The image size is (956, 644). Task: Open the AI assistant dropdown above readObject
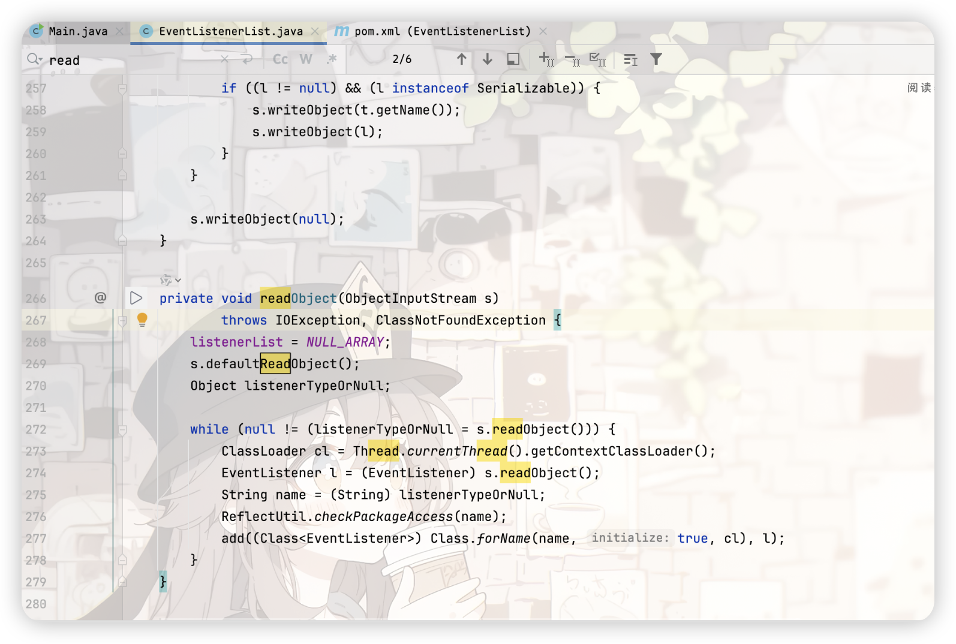coord(170,280)
